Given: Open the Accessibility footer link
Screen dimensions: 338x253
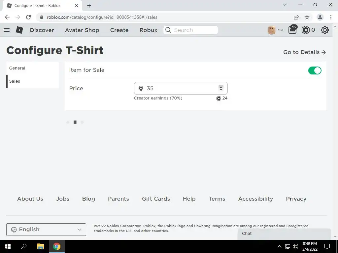Looking at the screenshot, I should [255, 199].
